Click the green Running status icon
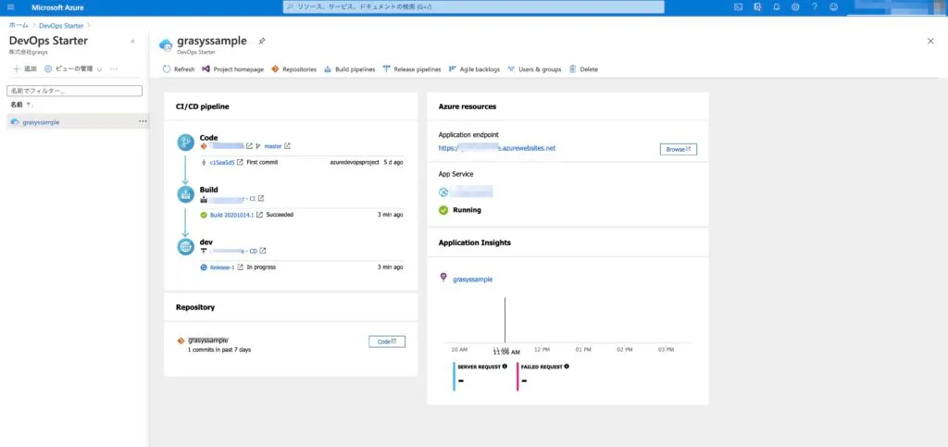 [x=443, y=210]
